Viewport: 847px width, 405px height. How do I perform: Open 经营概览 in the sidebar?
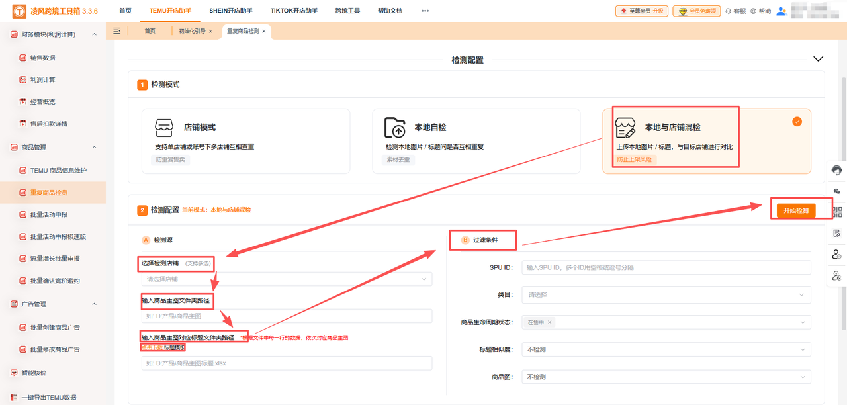42,101
